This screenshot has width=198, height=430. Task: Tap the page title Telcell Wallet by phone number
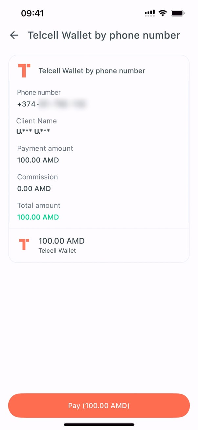click(x=104, y=35)
